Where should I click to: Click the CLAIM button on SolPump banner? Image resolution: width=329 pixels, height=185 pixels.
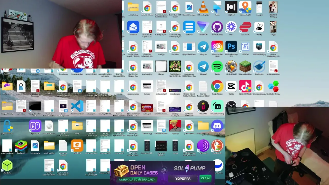tap(205, 179)
